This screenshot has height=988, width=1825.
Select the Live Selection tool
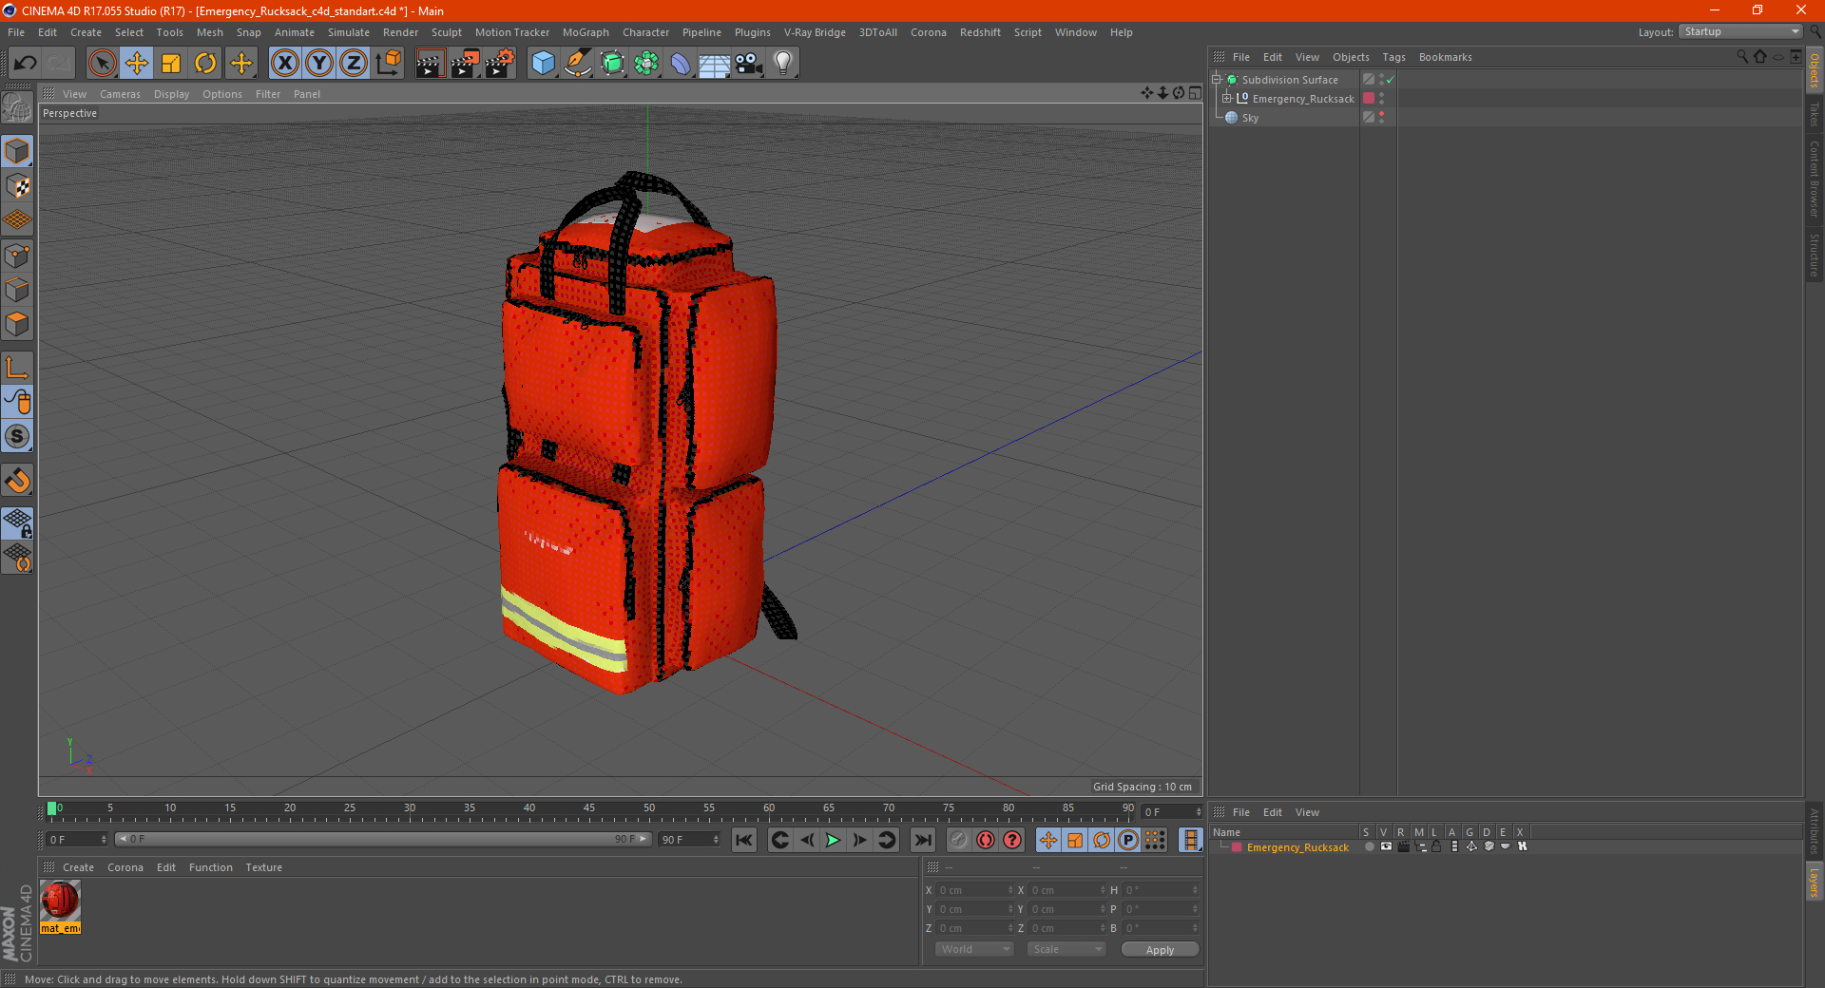pyautogui.click(x=102, y=64)
